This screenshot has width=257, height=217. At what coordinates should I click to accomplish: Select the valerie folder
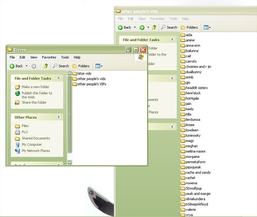coord(188,210)
